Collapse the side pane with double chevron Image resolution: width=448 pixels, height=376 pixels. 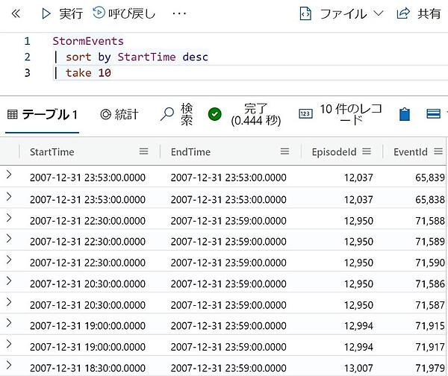(x=16, y=13)
